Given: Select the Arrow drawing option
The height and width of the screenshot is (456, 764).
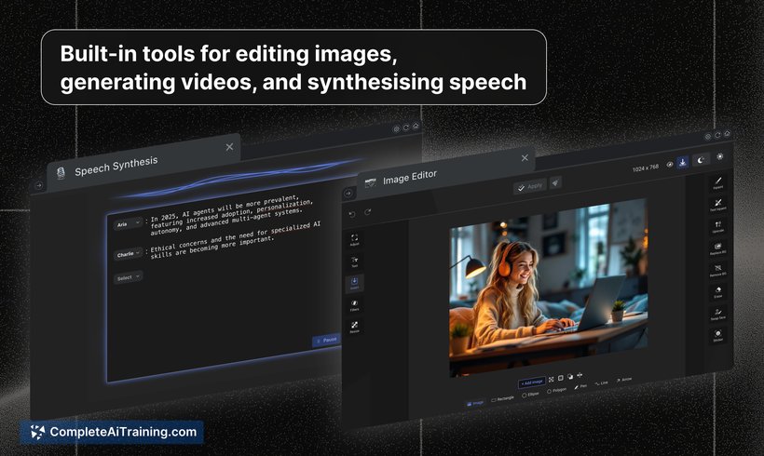Looking at the screenshot, I should click(x=624, y=380).
